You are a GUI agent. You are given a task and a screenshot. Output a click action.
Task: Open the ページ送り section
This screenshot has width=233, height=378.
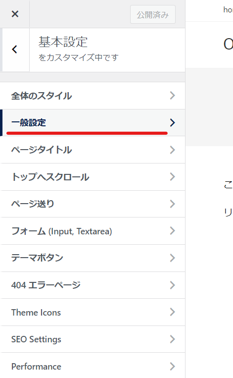[x=93, y=204]
